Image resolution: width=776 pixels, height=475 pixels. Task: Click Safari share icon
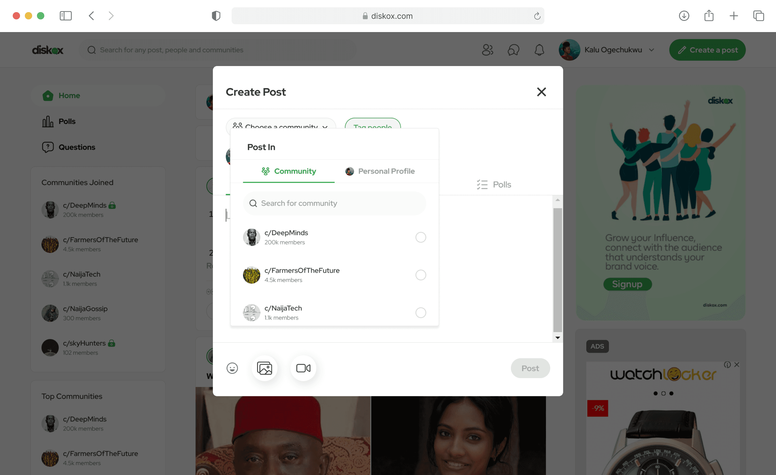pos(709,16)
